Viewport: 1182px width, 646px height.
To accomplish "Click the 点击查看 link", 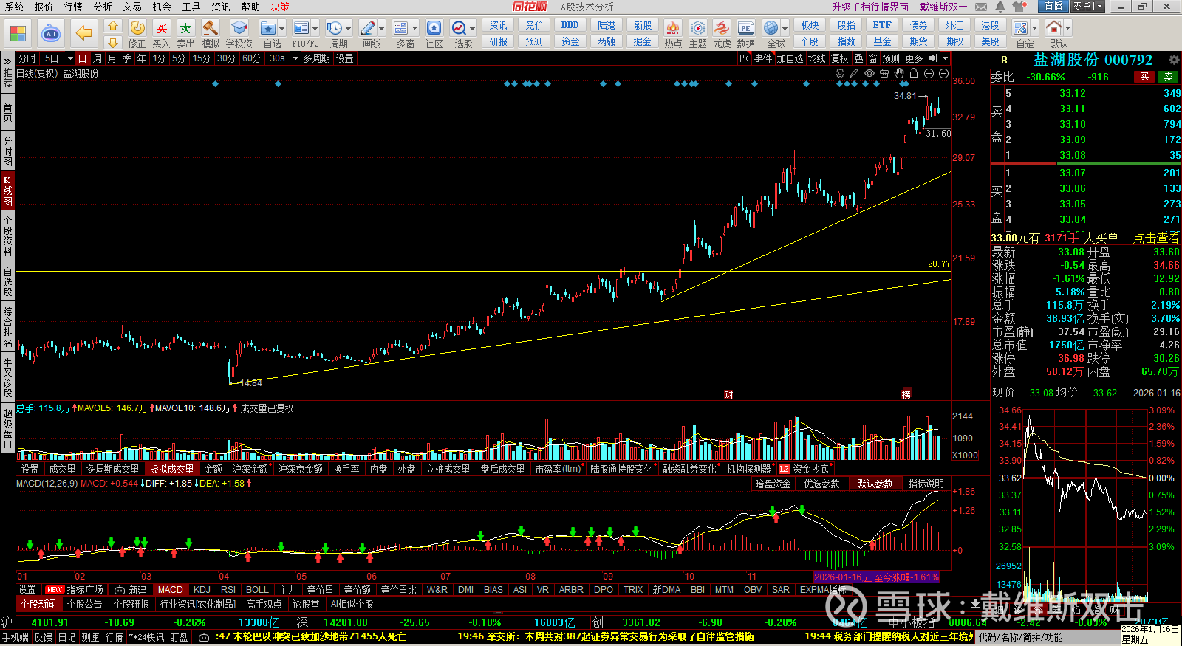I will click(1156, 238).
